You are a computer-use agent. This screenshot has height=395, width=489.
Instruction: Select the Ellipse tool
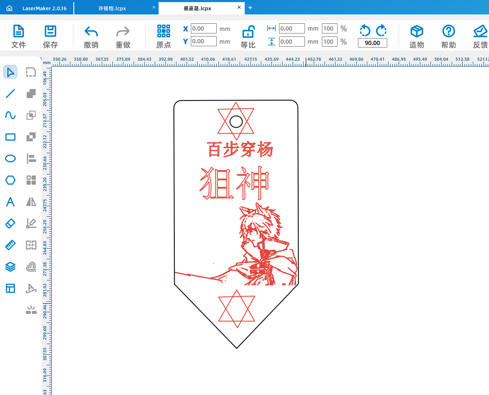coord(10,159)
